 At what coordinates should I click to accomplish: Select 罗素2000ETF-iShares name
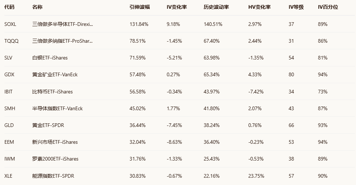55,159
